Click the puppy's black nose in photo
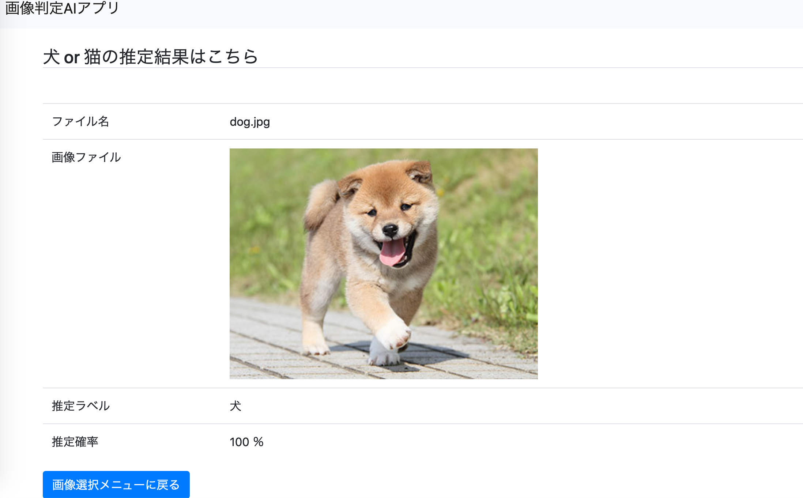The image size is (803, 498). 390,230
